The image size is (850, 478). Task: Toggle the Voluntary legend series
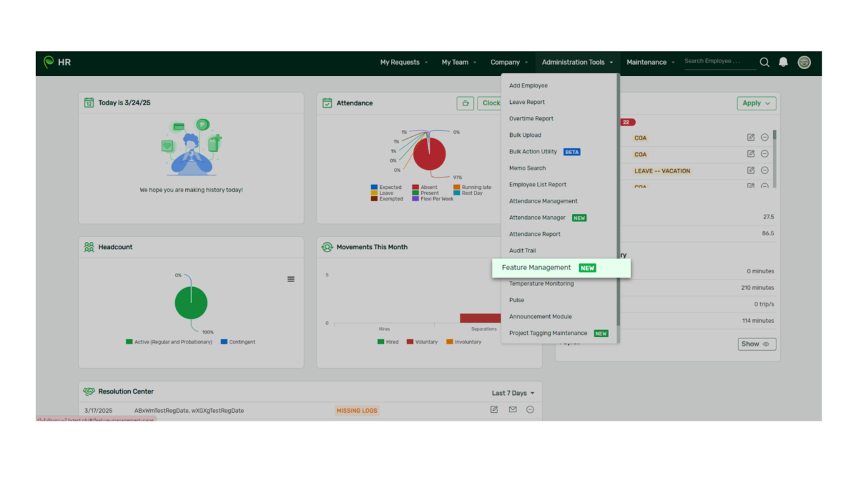tap(422, 342)
